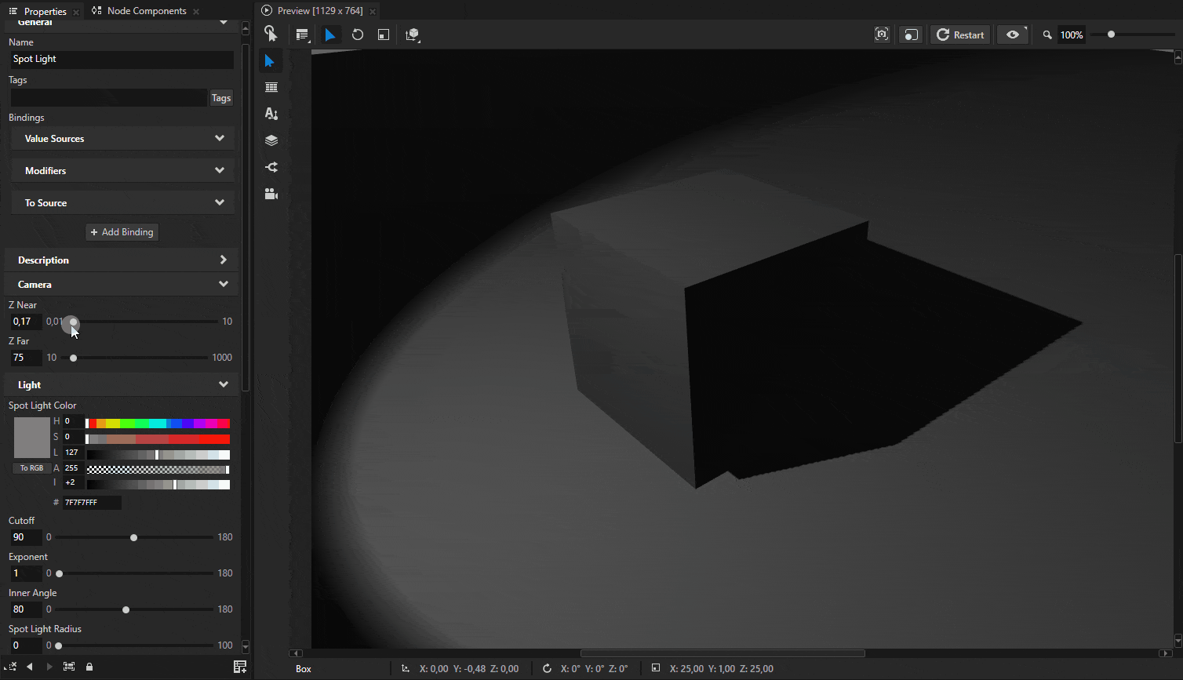Toggle the lock icon in the bottom bar

89,666
